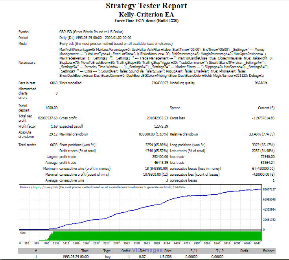The image size is (289, 260).
Task: Click the 'Balance' column header in table
Action: (x=269, y=251)
